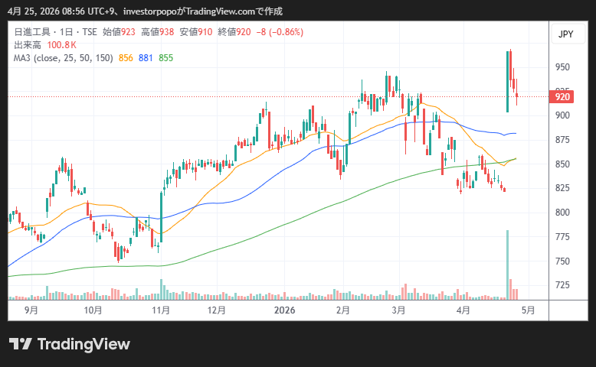596x367 pixels.
Task: Click the 9月 label on time axis
Action: click(31, 310)
